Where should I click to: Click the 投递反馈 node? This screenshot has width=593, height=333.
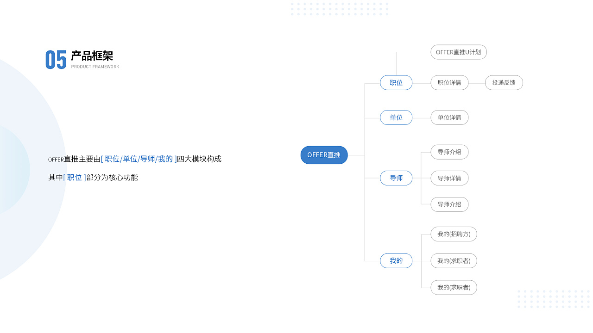[x=504, y=83]
